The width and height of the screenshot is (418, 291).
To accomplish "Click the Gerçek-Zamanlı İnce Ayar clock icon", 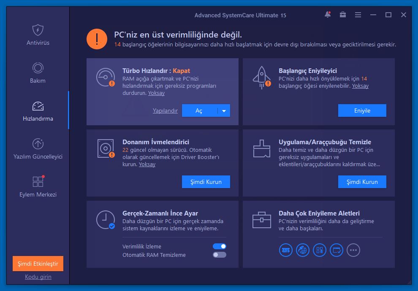I will (x=106, y=220).
